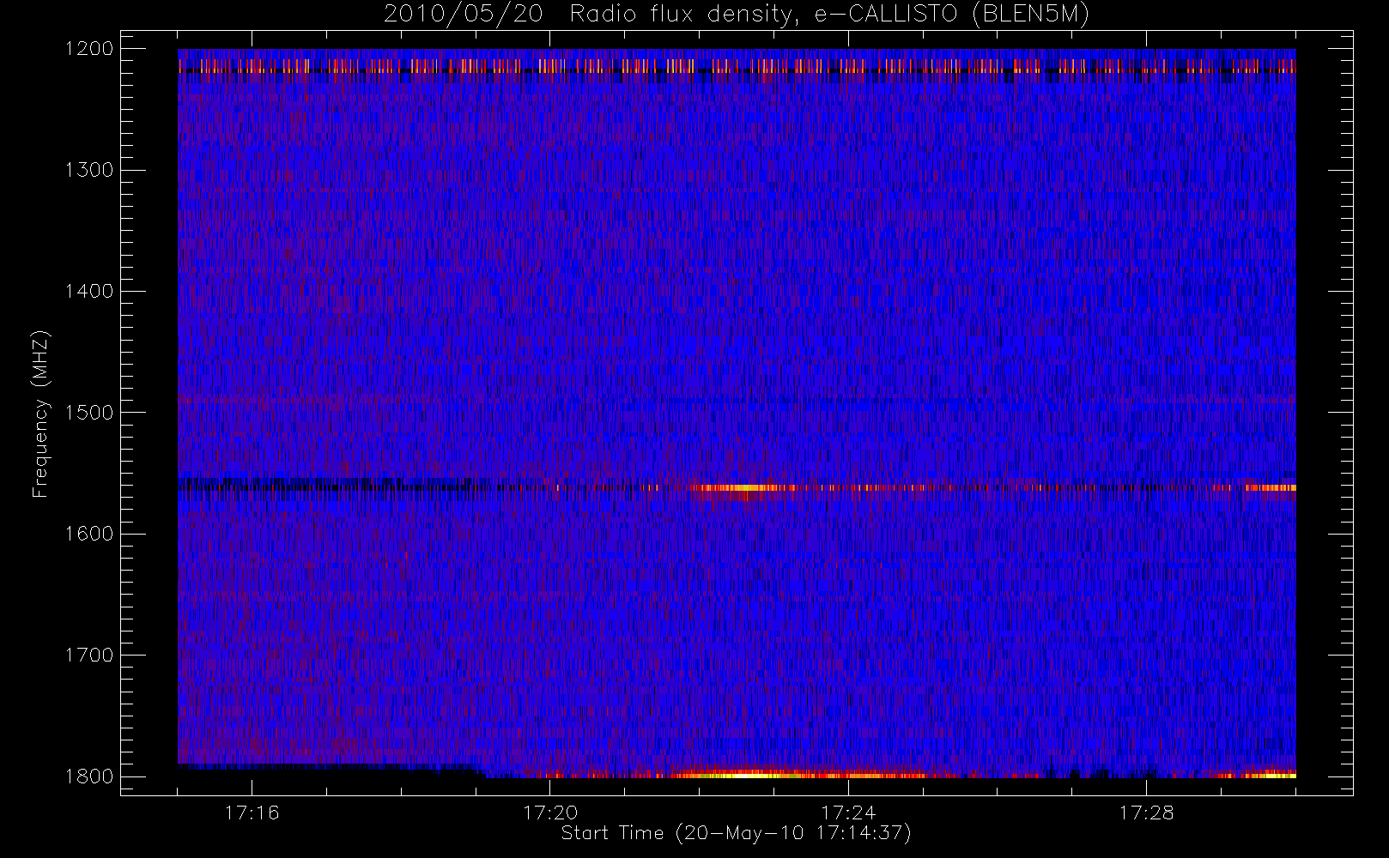
Task: Click the 1500 frequency tick label
Action: point(89,413)
